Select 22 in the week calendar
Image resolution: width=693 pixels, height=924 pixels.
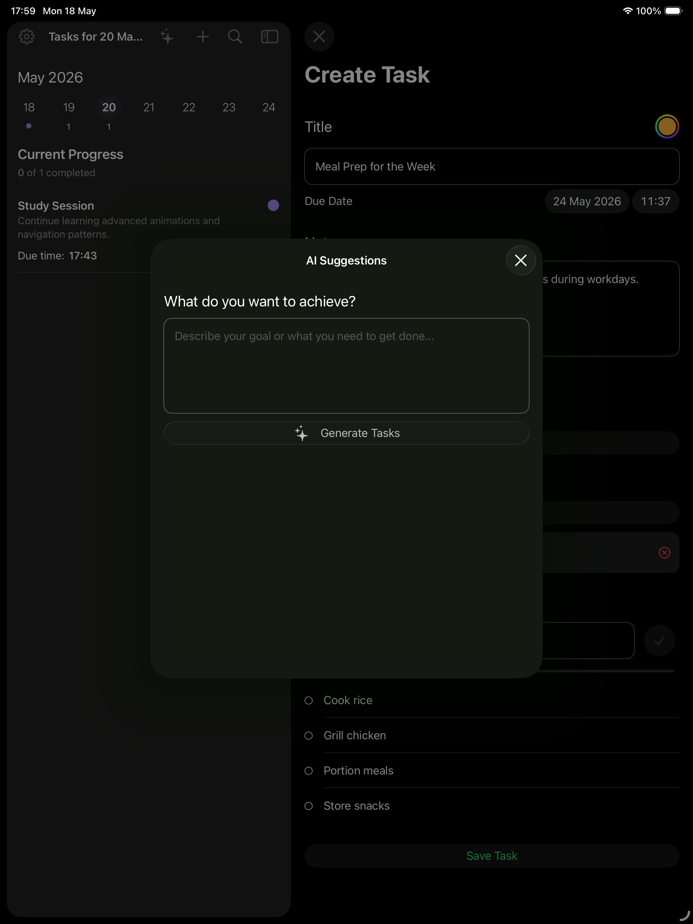189,108
